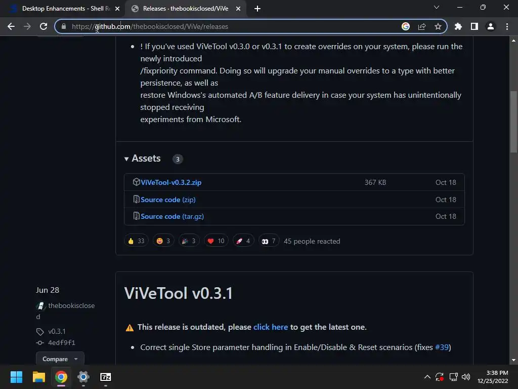Click the Jun 28 release date
The height and width of the screenshot is (389, 518).
(x=48, y=290)
